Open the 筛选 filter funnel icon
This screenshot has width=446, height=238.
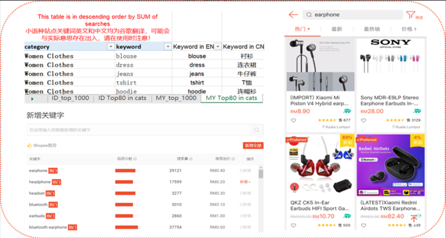(410, 15)
